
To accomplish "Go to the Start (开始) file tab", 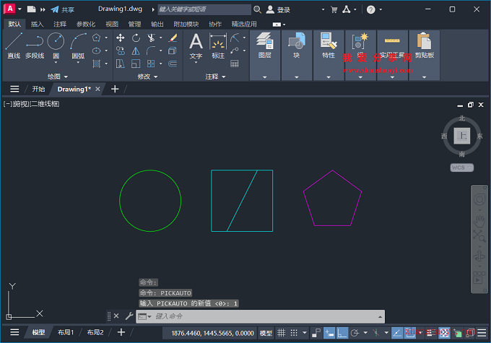I will click(38, 89).
